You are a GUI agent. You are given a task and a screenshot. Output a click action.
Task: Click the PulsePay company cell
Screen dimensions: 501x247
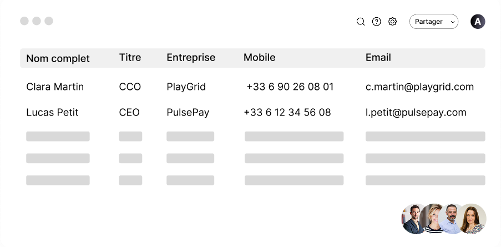188,113
